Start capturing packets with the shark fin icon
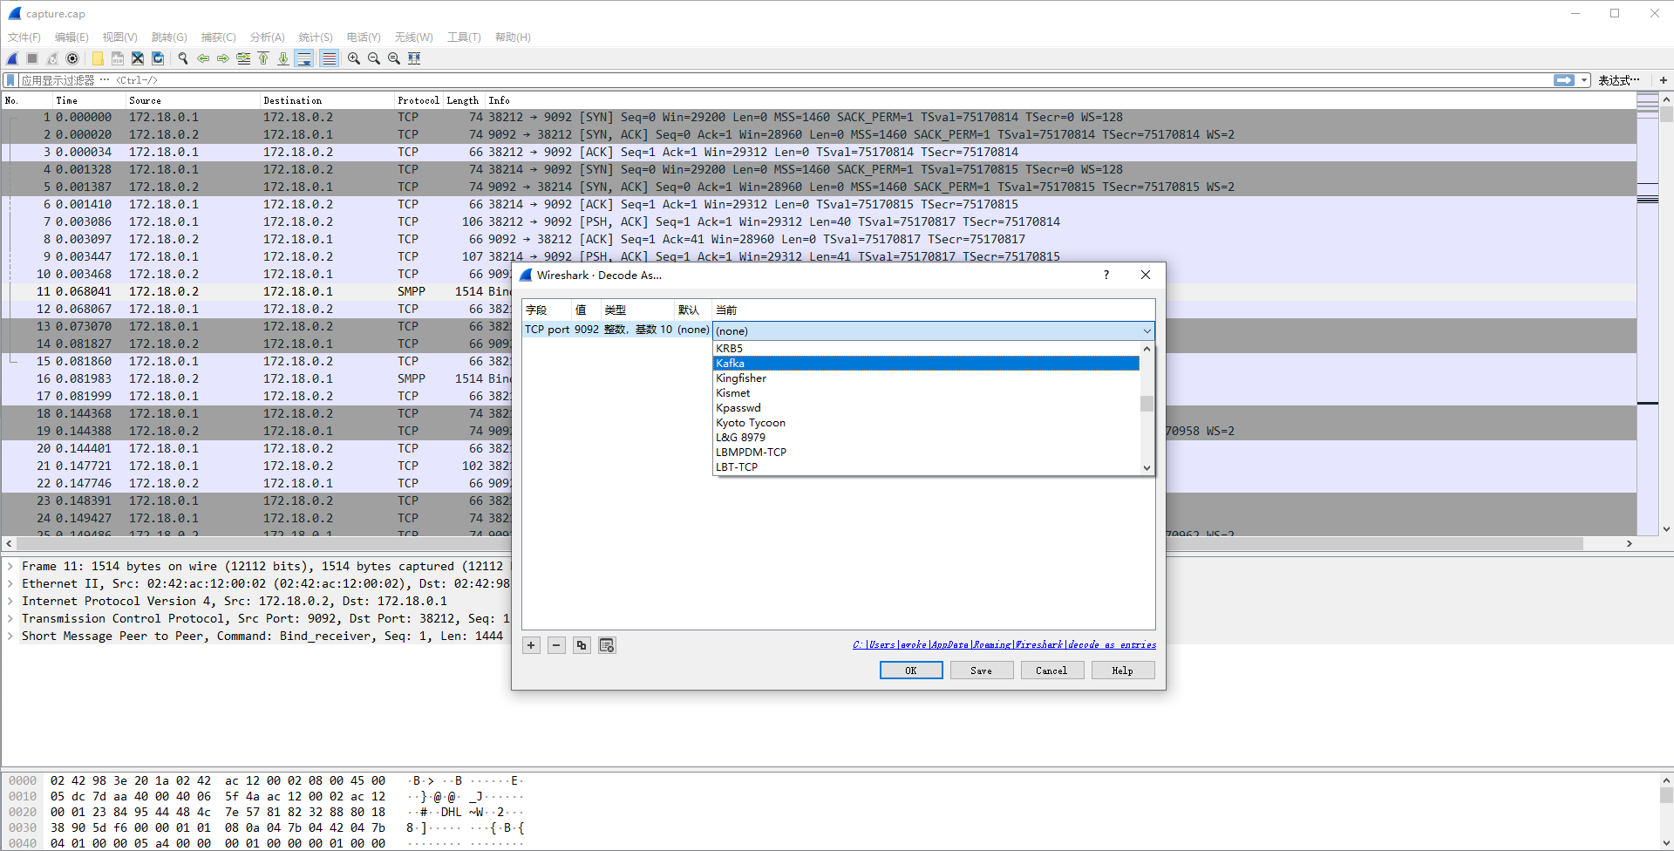1674x851 pixels. (12, 58)
